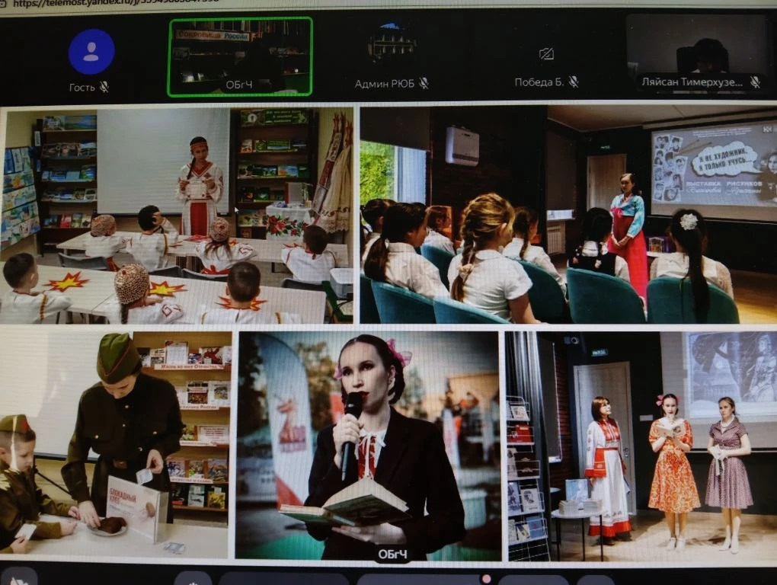Click the photo with the drawing exhibition projector screen
Viewport: 777px width, 585px height.
568,214
